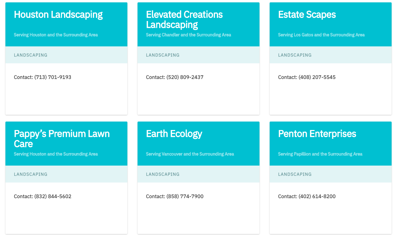Click contact number (713) 701-9193
This screenshot has width=395, height=236.
click(53, 77)
